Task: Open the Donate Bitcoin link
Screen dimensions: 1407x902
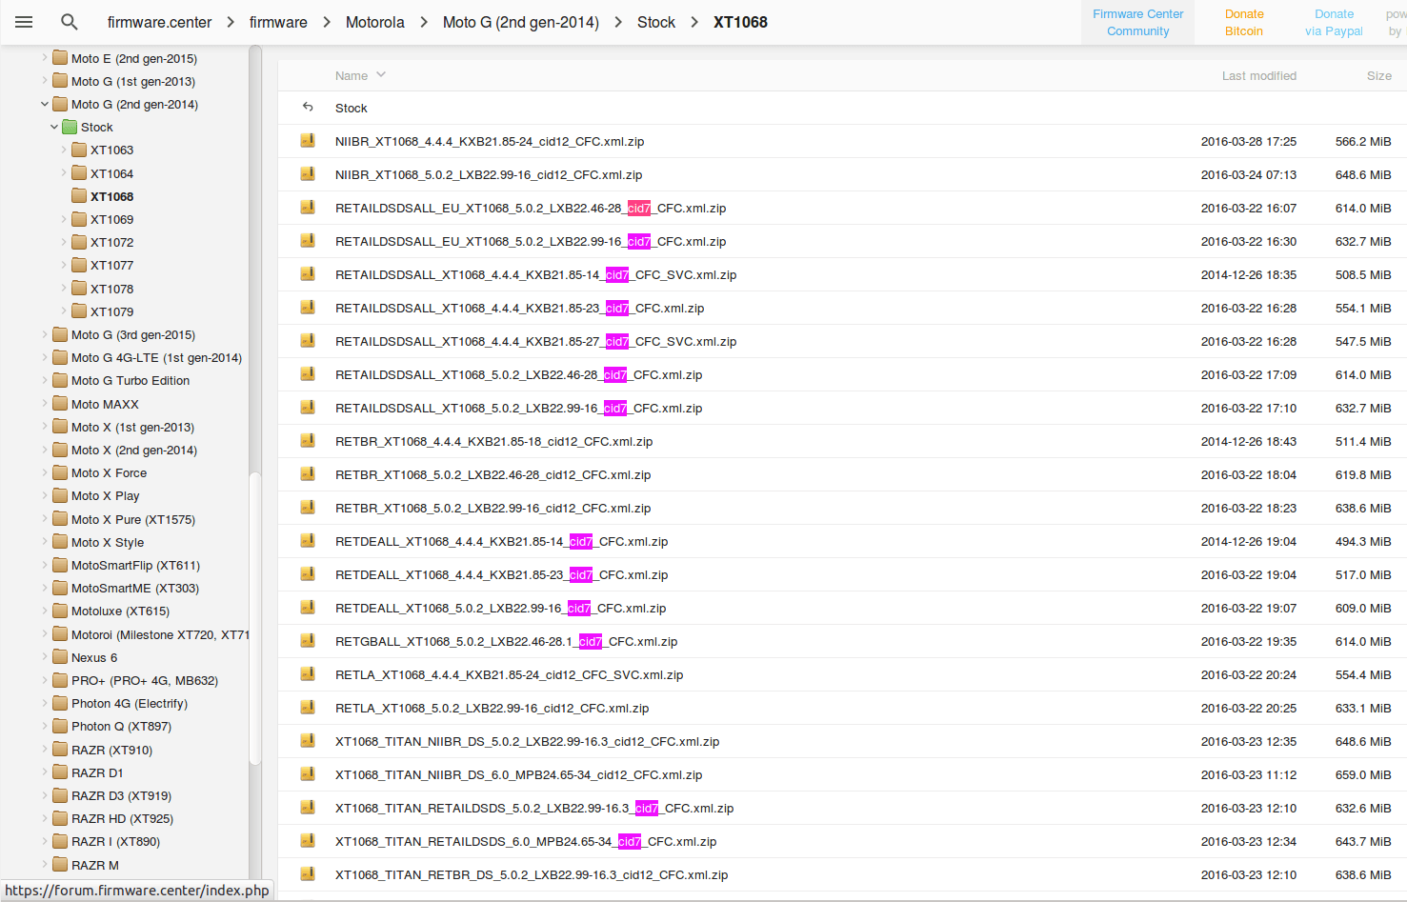Action: (x=1244, y=23)
